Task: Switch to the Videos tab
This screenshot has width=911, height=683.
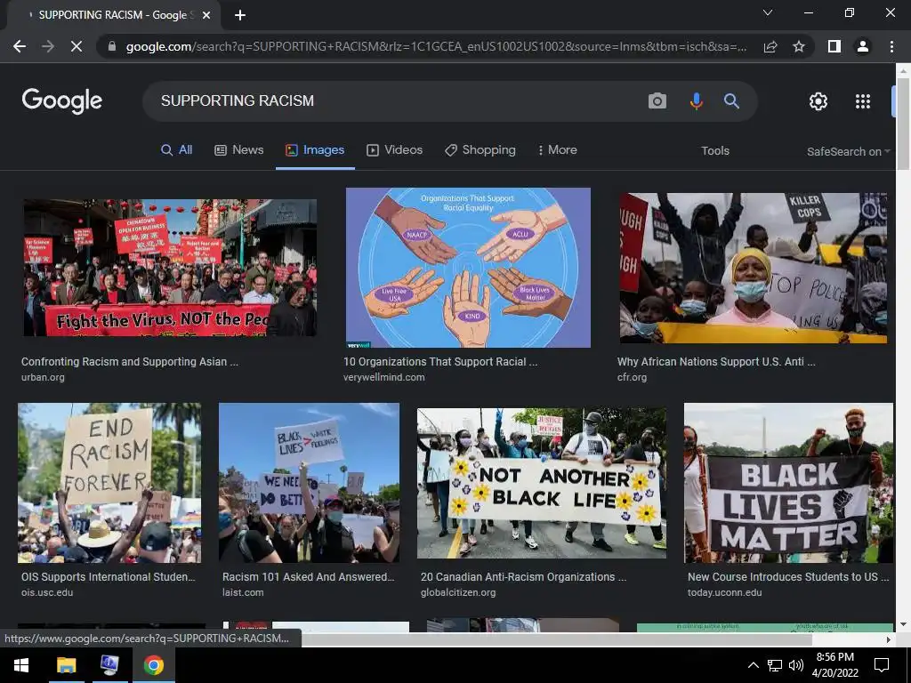Action: click(394, 149)
